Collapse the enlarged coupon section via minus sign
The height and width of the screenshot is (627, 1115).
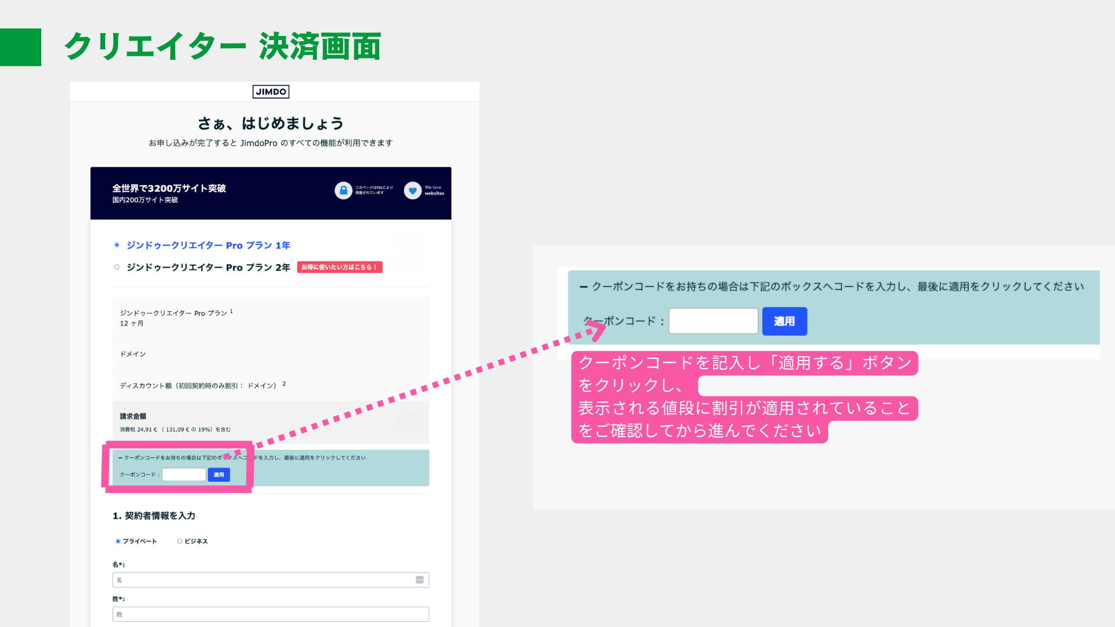click(x=584, y=287)
